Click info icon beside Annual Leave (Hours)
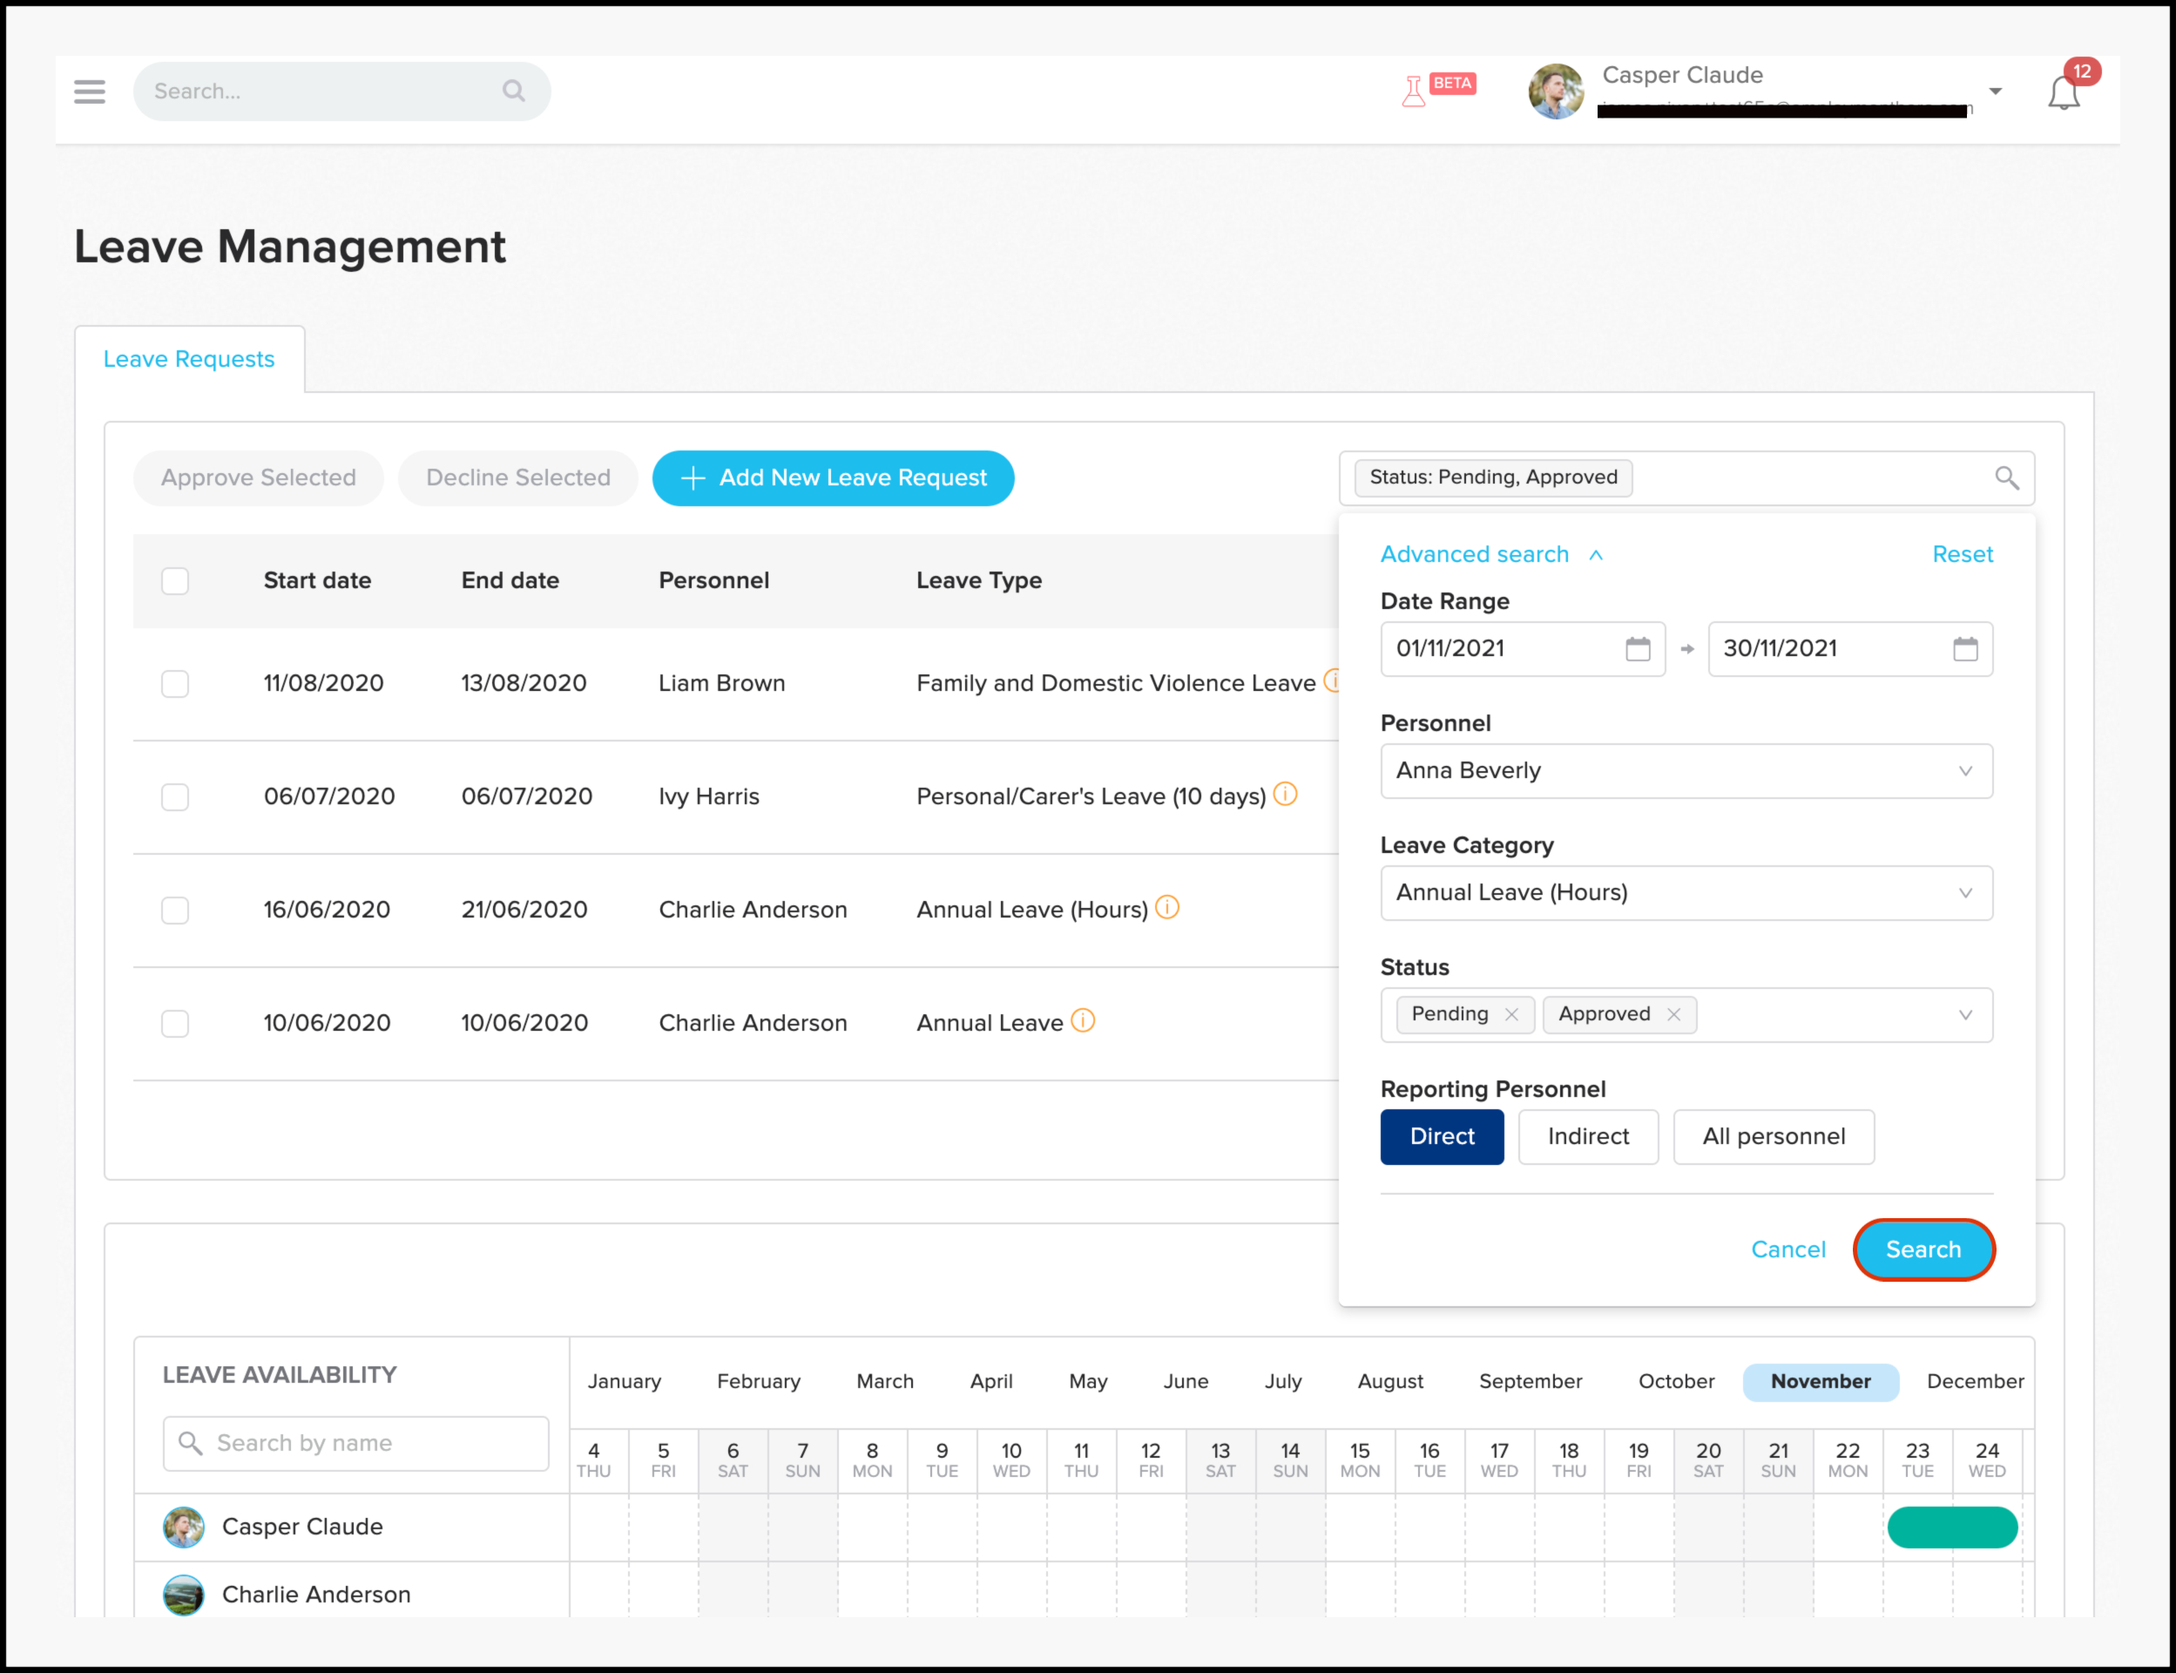 point(1167,907)
